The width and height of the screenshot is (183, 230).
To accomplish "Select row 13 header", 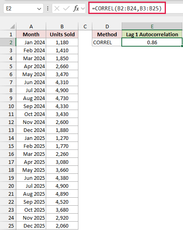I will click(8, 130).
